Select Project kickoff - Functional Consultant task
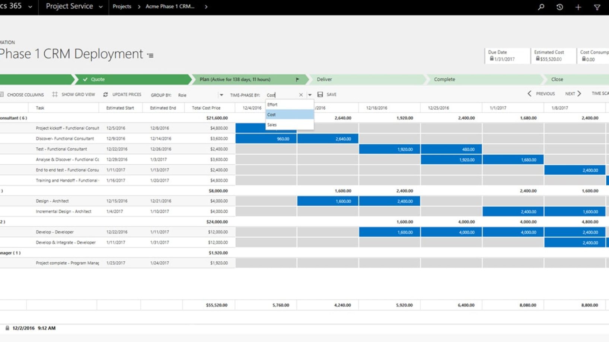Image resolution: width=609 pixels, height=342 pixels. [x=67, y=128]
